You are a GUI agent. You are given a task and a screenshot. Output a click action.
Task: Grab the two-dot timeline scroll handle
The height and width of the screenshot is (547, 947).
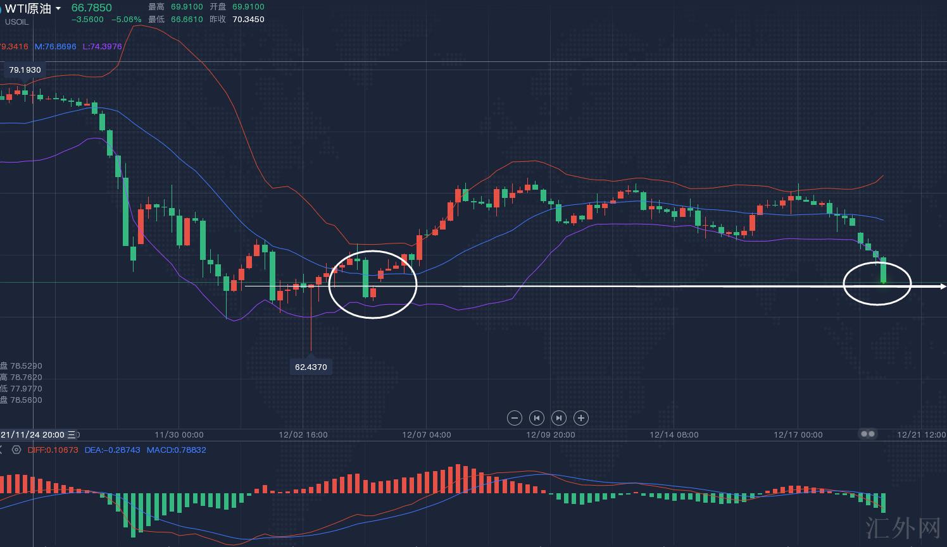click(868, 434)
